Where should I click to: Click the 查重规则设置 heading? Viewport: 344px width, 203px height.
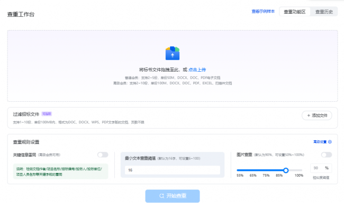[26, 142]
